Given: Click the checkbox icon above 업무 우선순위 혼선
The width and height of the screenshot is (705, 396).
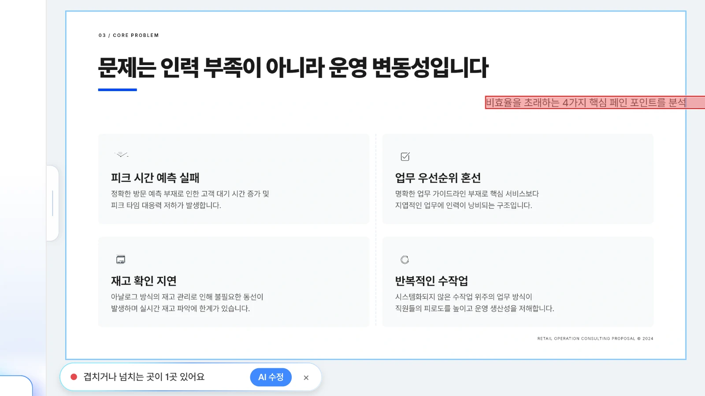Looking at the screenshot, I should point(405,157).
